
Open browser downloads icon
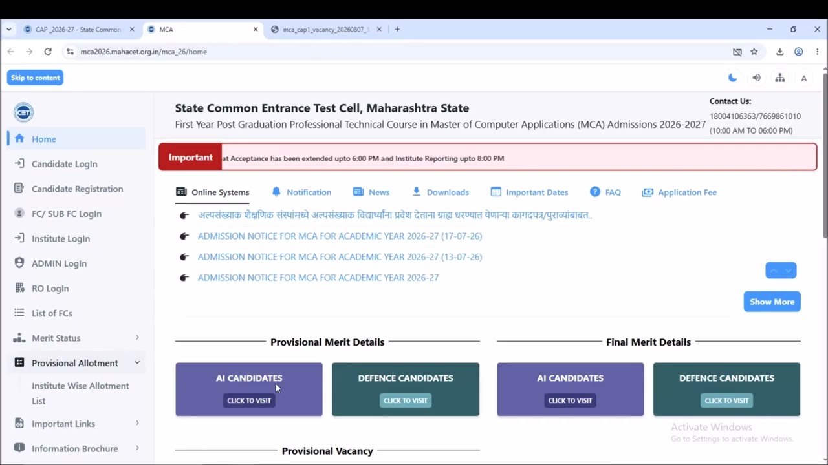click(x=780, y=52)
